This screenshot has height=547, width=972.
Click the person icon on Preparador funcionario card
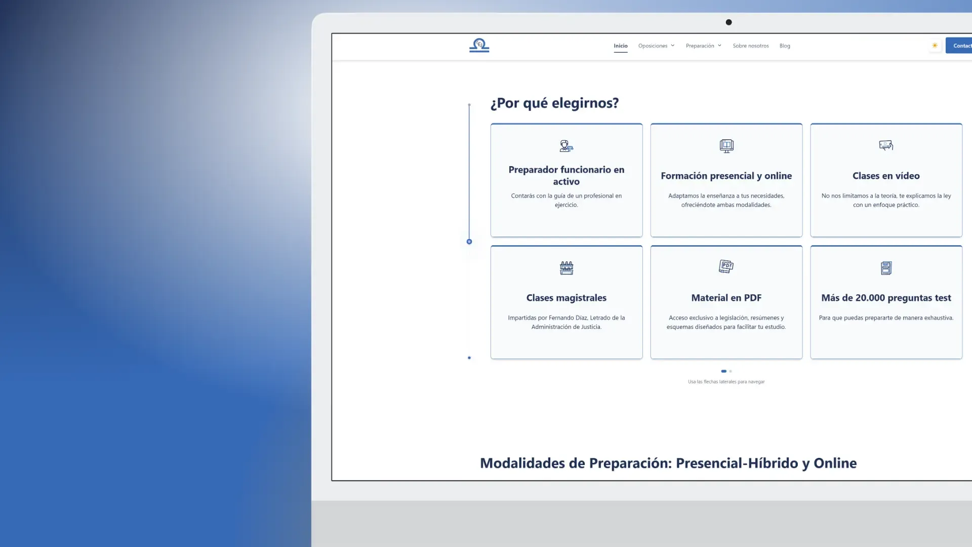tap(566, 146)
